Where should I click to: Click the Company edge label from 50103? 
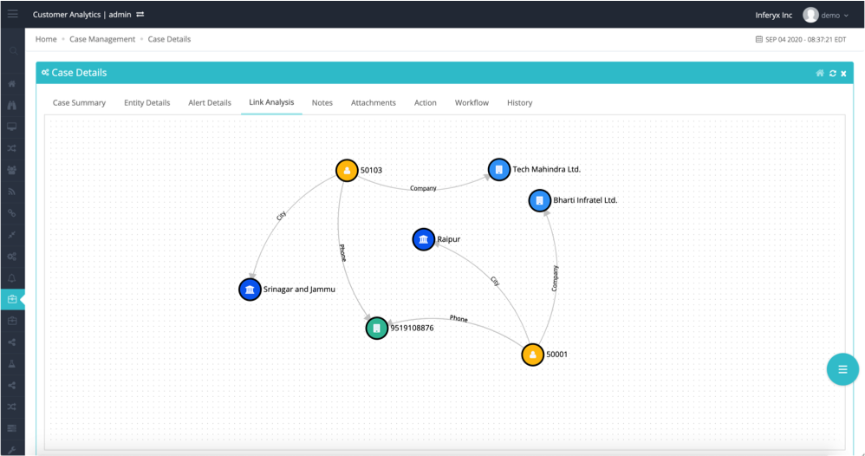(423, 188)
